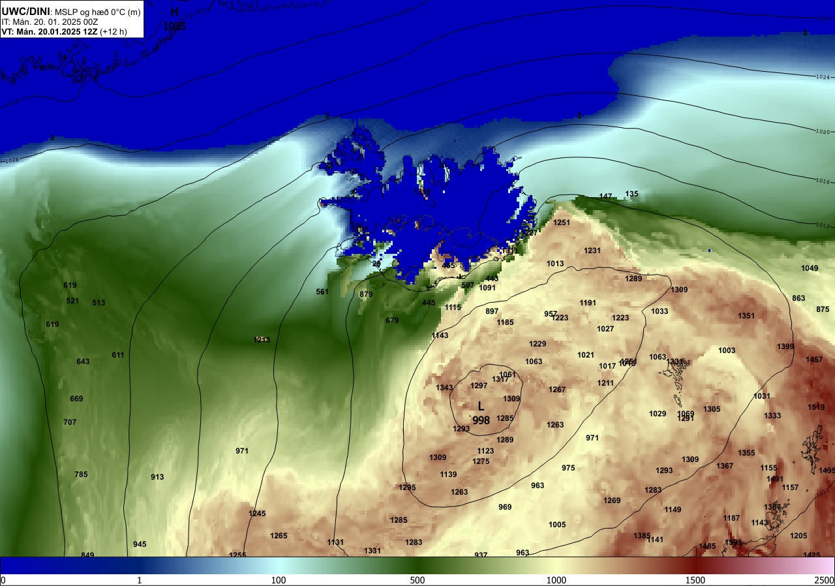Click the '100' label on the color legend

[x=279, y=580]
